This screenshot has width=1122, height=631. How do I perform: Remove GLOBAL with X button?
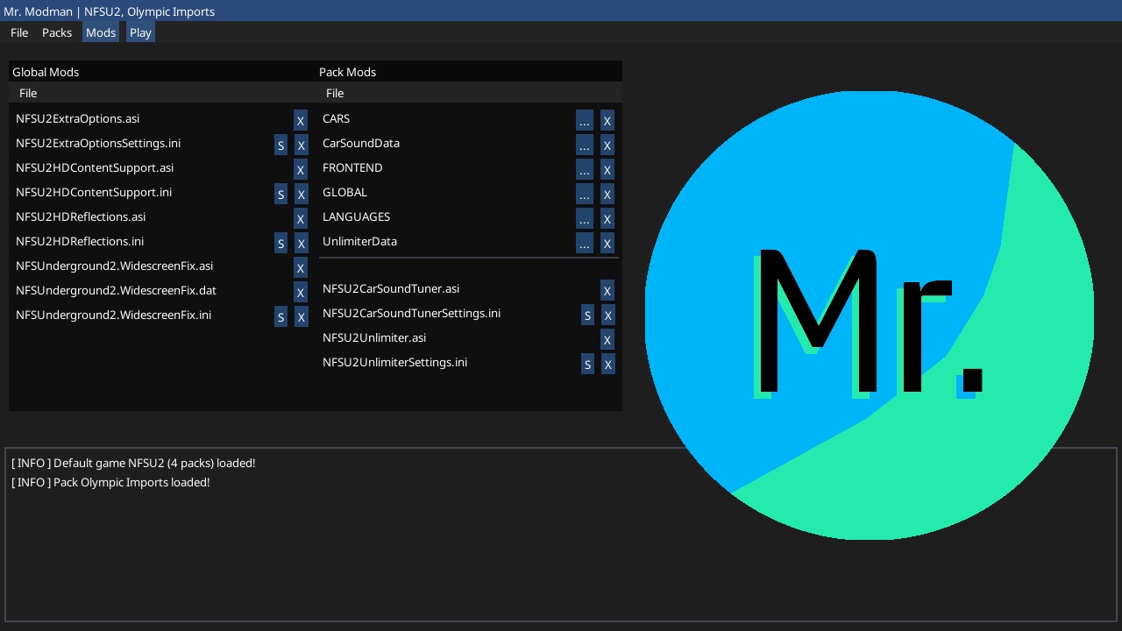(x=607, y=195)
